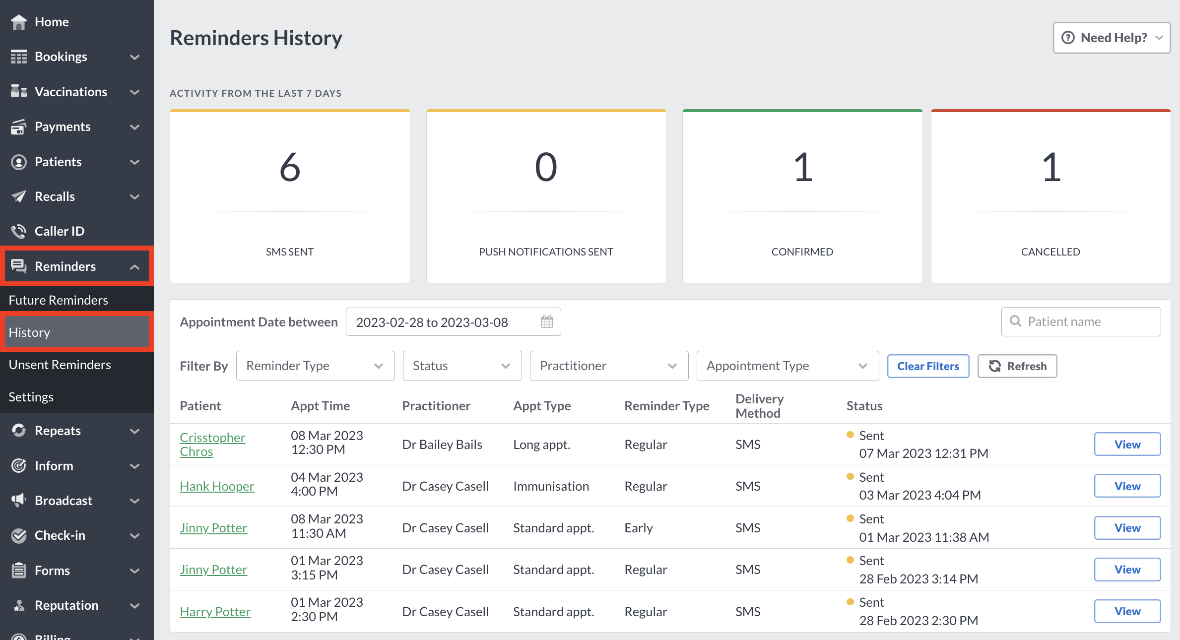Image resolution: width=1180 pixels, height=640 pixels.
Task: Click the Reputation star person icon
Action: (19, 605)
